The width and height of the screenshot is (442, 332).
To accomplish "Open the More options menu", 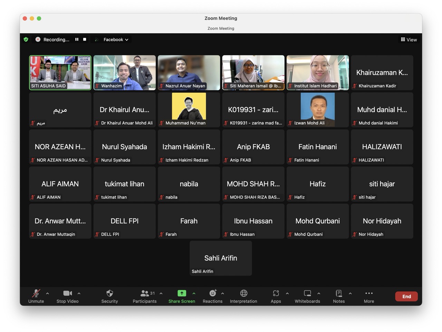I will (x=369, y=293).
